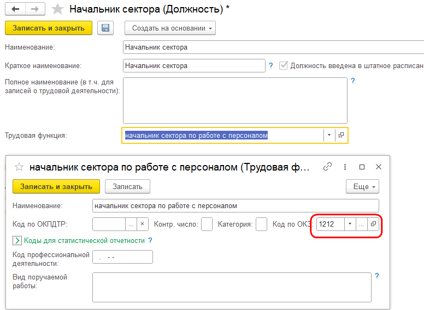Copy link to the Трудовая функция dialog

coord(327,167)
